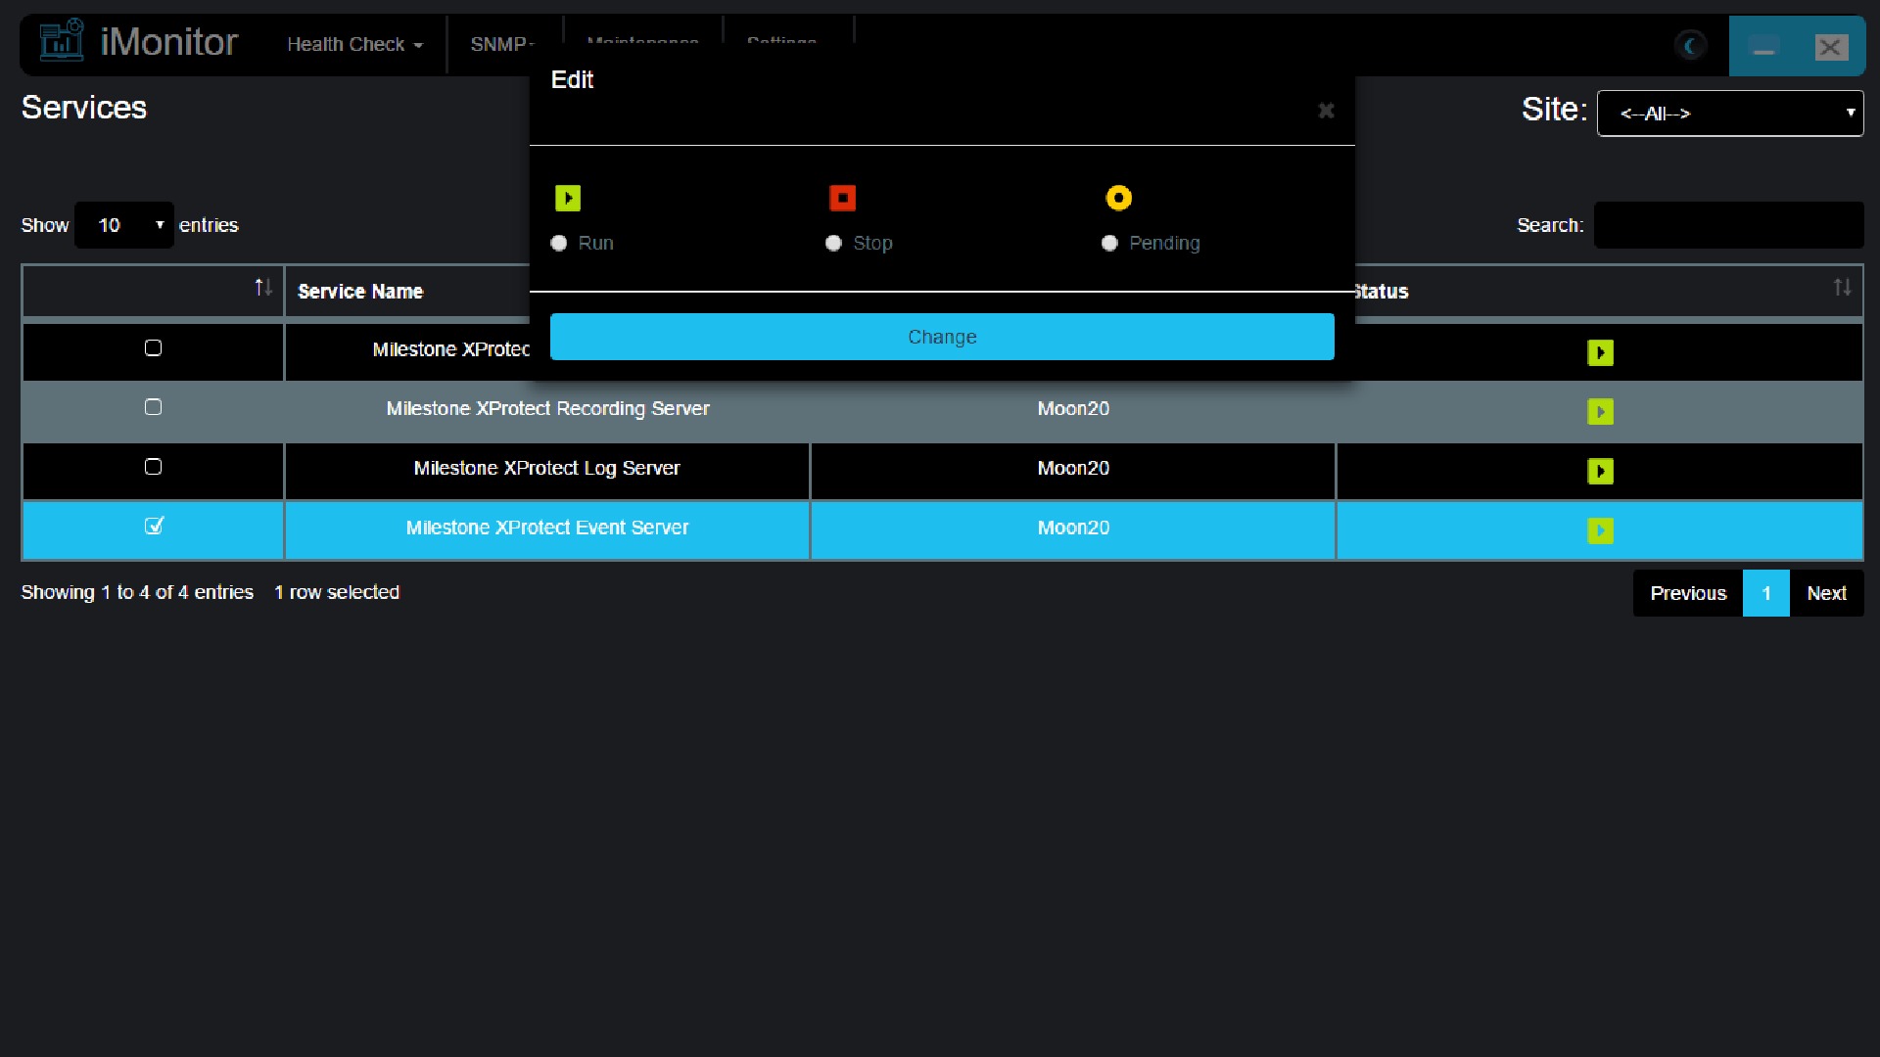Open the Show entries count dropdown
Viewport: 1880px width, 1057px height.
[124, 225]
